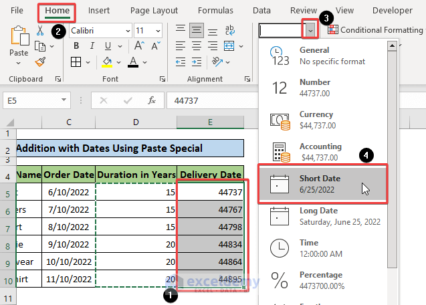Click the format list scroll-up arrow
The width and height of the screenshot is (426, 305).
[x=392, y=45]
